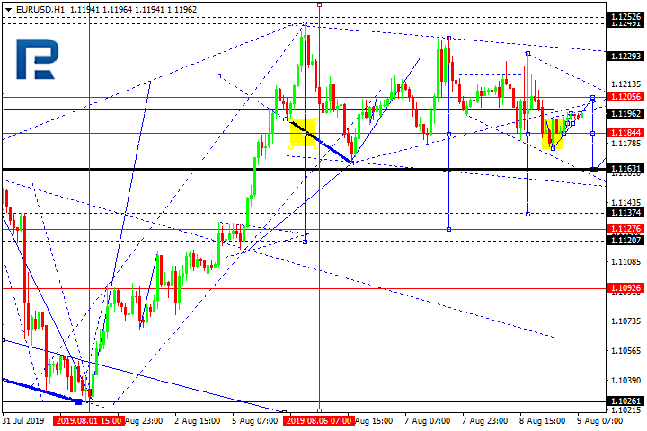Select the left yellow highlighted rectangle
The image size is (647, 431).
click(302, 133)
